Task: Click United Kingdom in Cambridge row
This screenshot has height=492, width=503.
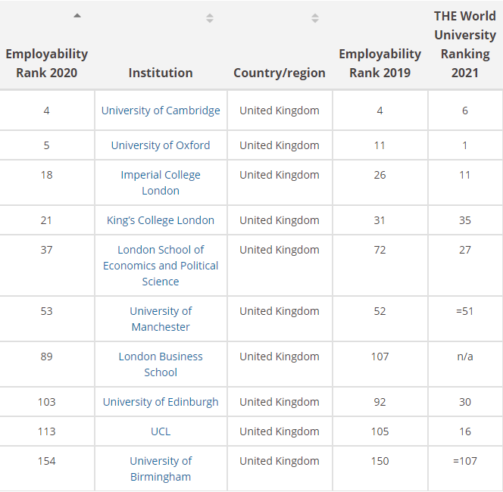Action: pyautogui.click(x=280, y=111)
